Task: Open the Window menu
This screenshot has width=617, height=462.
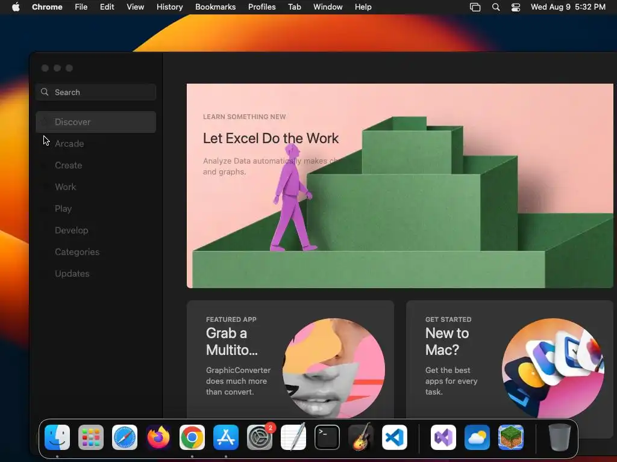Action: (328, 7)
